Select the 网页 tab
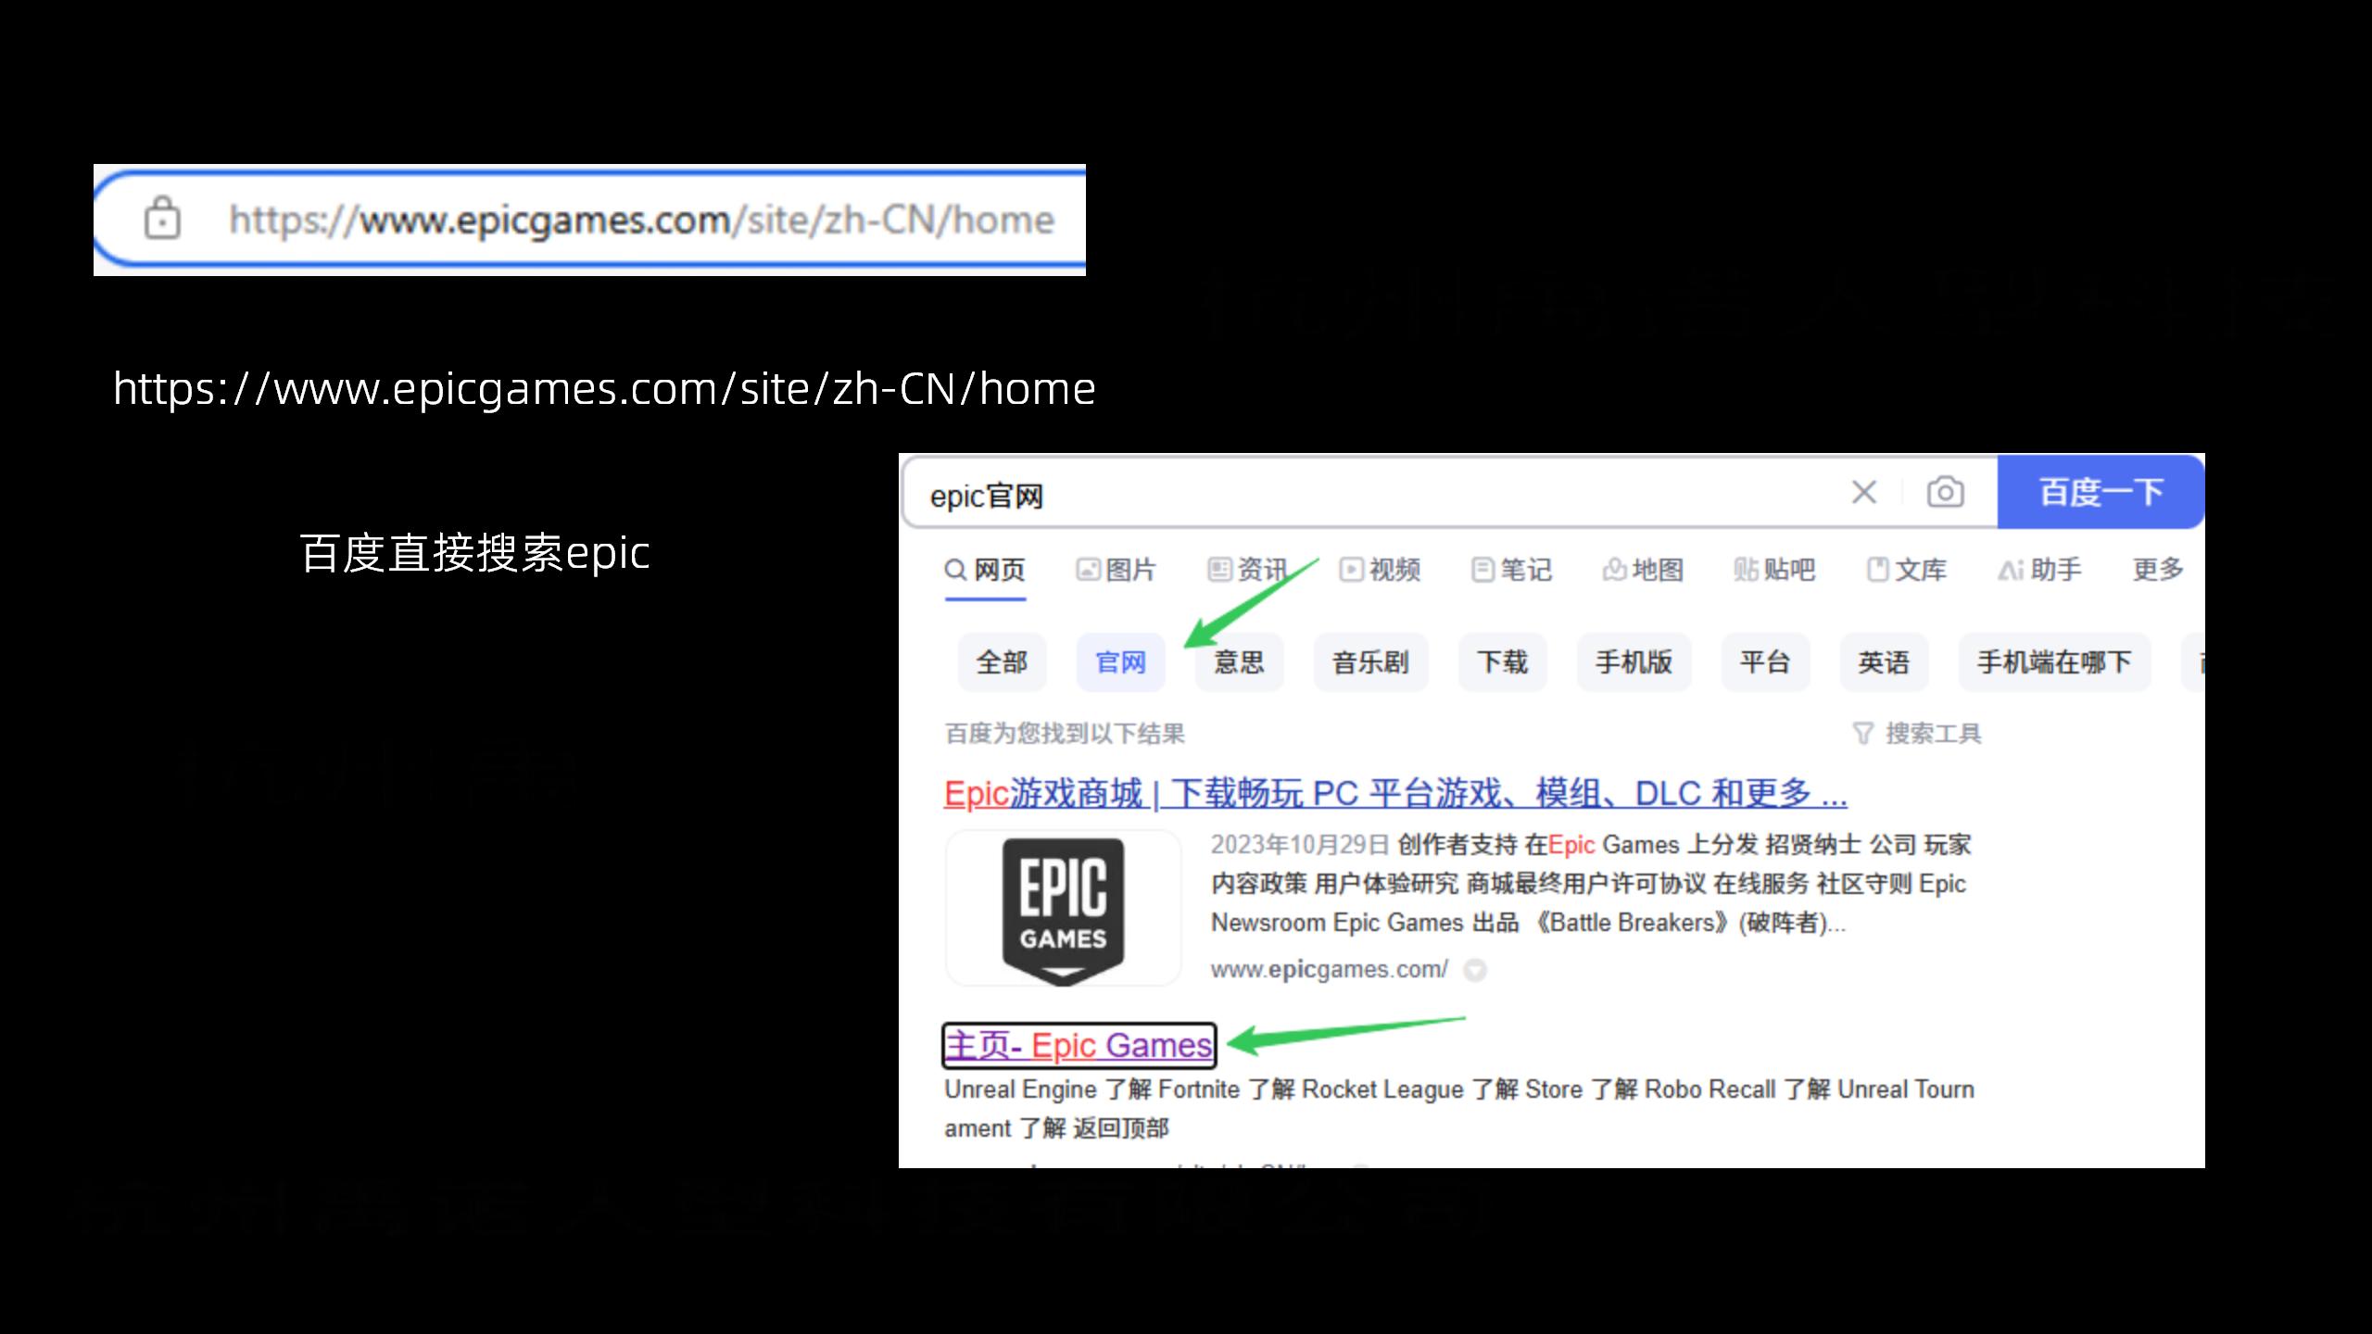 [985, 570]
